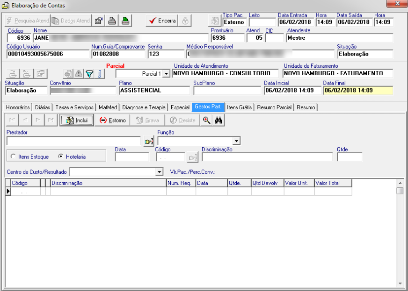Viewport: 408px width, 291px height.
Task: Click the CID input field
Action: click(x=274, y=38)
